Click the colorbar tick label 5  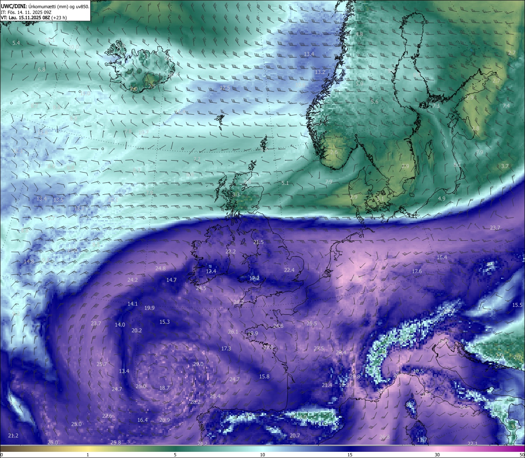pyautogui.click(x=175, y=455)
